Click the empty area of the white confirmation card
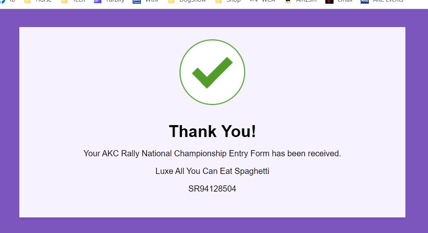 click(x=327, y=82)
